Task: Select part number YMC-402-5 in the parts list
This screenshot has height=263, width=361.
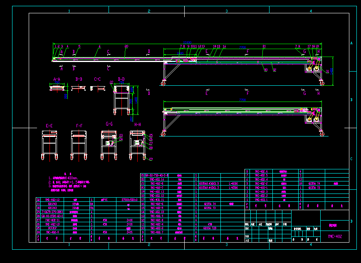Action: click(157, 208)
